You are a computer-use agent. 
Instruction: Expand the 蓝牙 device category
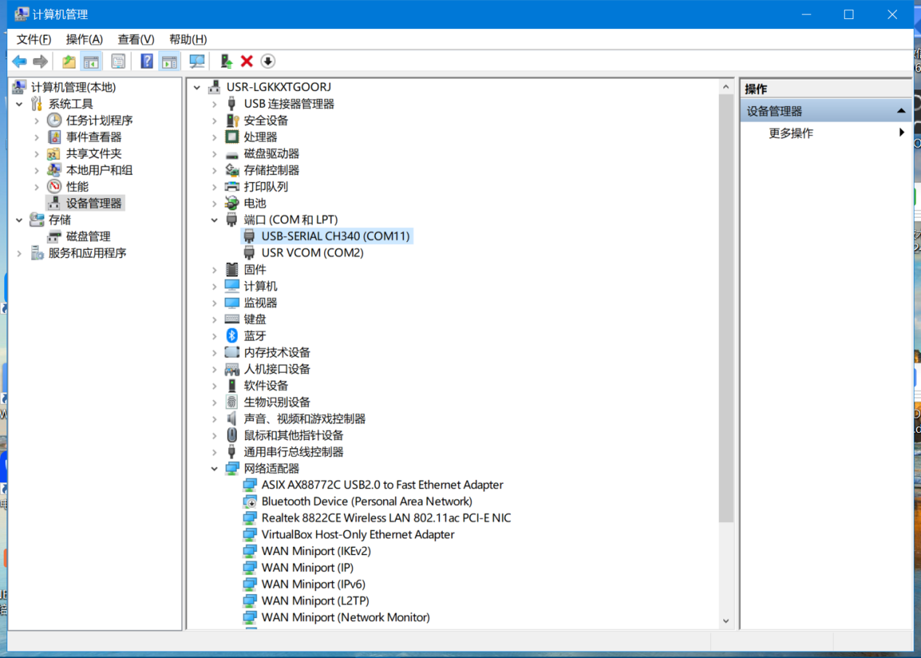pos(214,336)
